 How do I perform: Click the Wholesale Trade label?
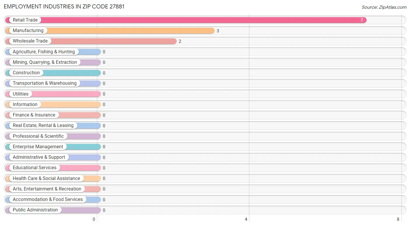[x=30, y=41]
